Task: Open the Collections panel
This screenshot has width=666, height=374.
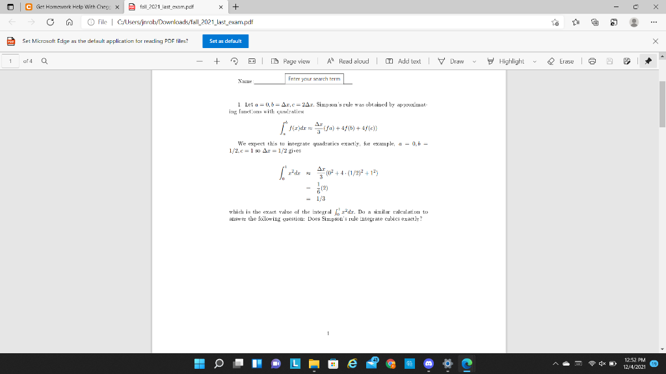Action: pyautogui.click(x=594, y=22)
